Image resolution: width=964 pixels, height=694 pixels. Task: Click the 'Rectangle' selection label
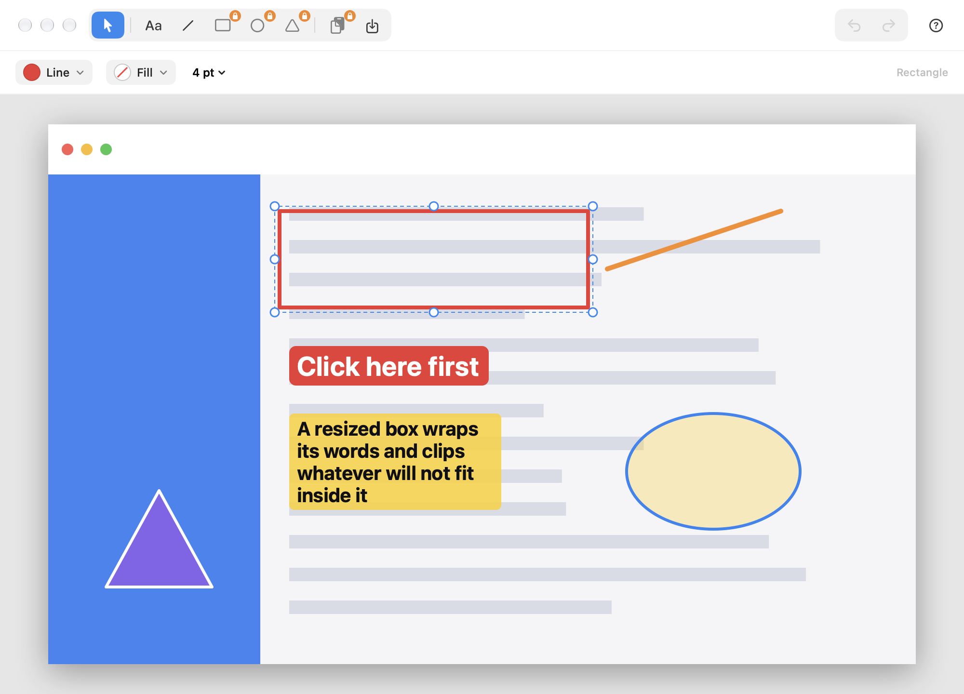click(922, 72)
